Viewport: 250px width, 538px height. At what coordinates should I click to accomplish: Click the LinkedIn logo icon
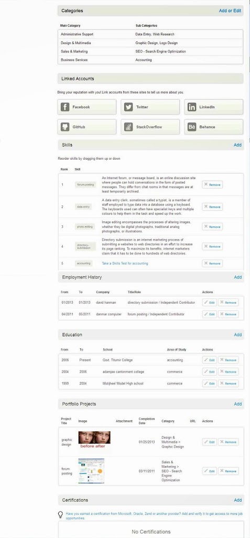coord(192,107)
